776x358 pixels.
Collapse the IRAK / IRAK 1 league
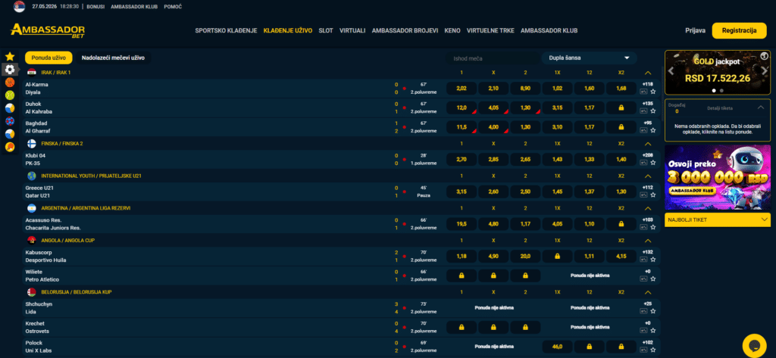[x=648, y=73]
